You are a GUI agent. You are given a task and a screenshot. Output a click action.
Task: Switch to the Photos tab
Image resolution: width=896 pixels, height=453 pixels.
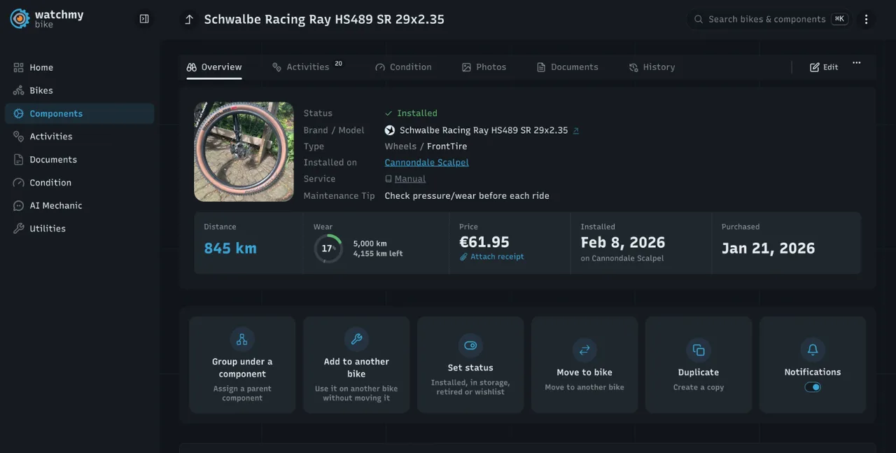pyautogui.click(x=484, y=67)
